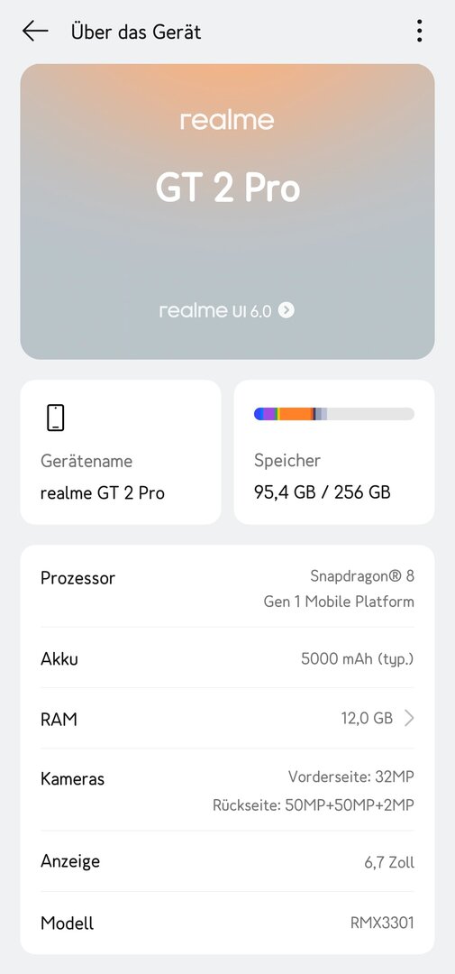Tap the storage usage bar
Viewport: 455px width, 974px height.
tap(334, 414)
